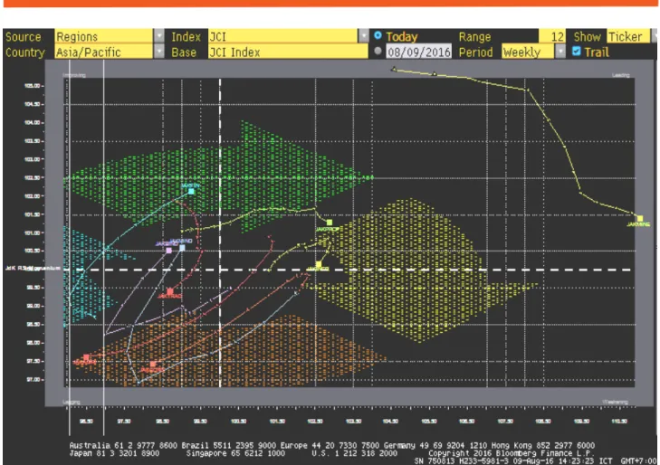Select the Today radio button
The image size is (660, 465).
[378, 35]
